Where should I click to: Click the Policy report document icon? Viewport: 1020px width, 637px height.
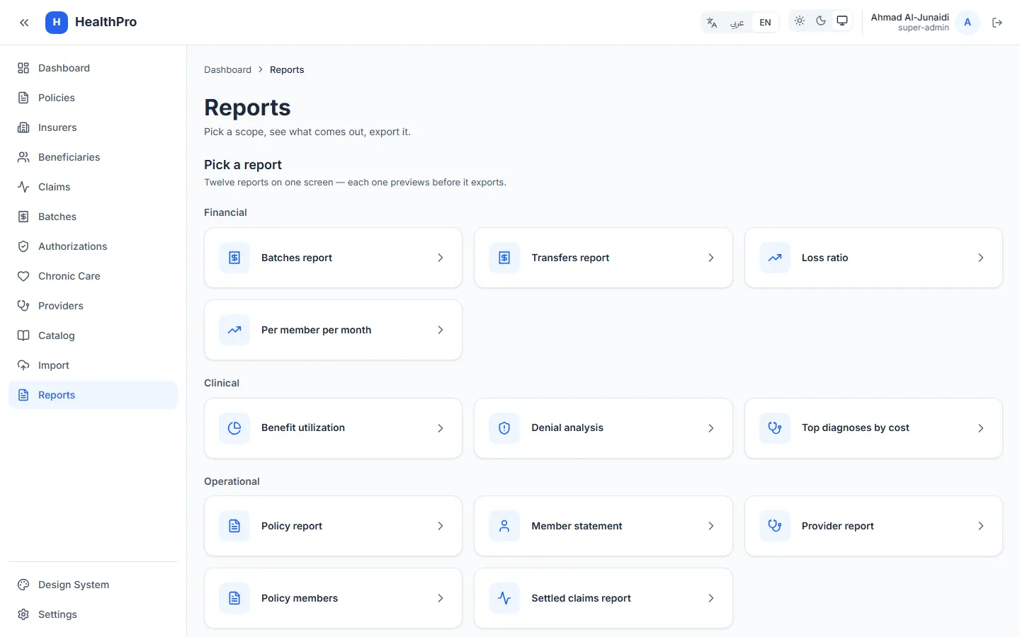pyautogui.click(x=234, y=526)
